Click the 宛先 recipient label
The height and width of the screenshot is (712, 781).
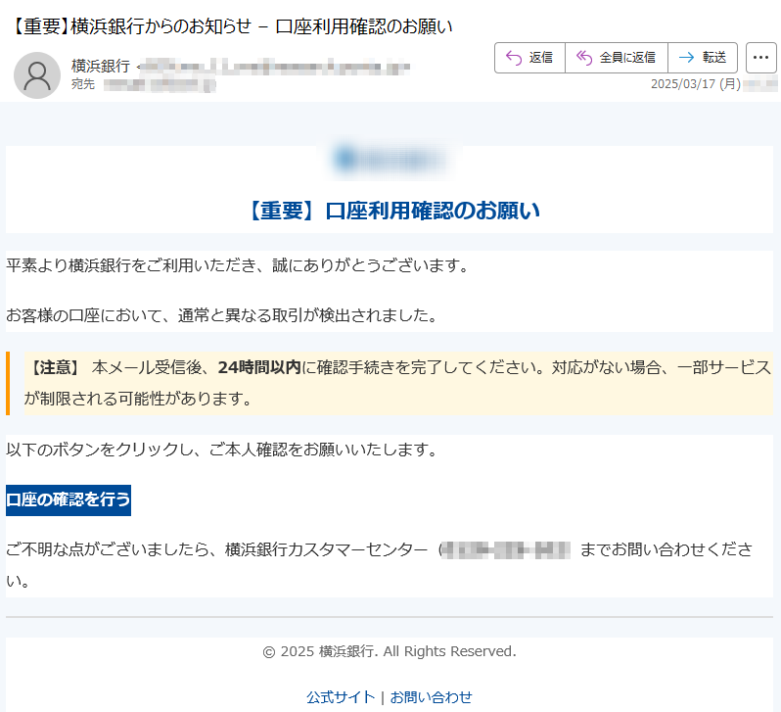[82, 84]
